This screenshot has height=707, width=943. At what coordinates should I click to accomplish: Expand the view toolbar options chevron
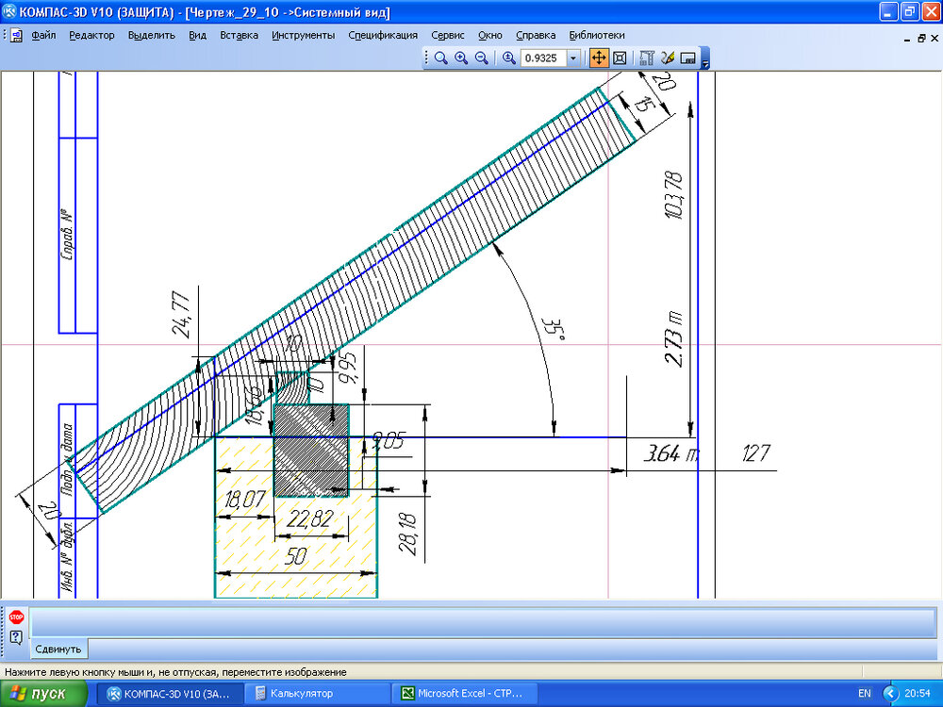705,62
